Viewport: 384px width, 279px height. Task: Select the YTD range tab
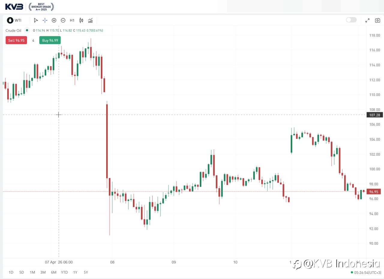point(64,272)
